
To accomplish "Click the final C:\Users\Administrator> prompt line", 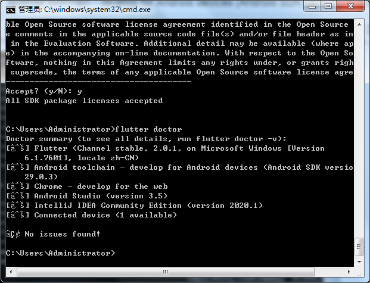I will (x=61, y=253).
